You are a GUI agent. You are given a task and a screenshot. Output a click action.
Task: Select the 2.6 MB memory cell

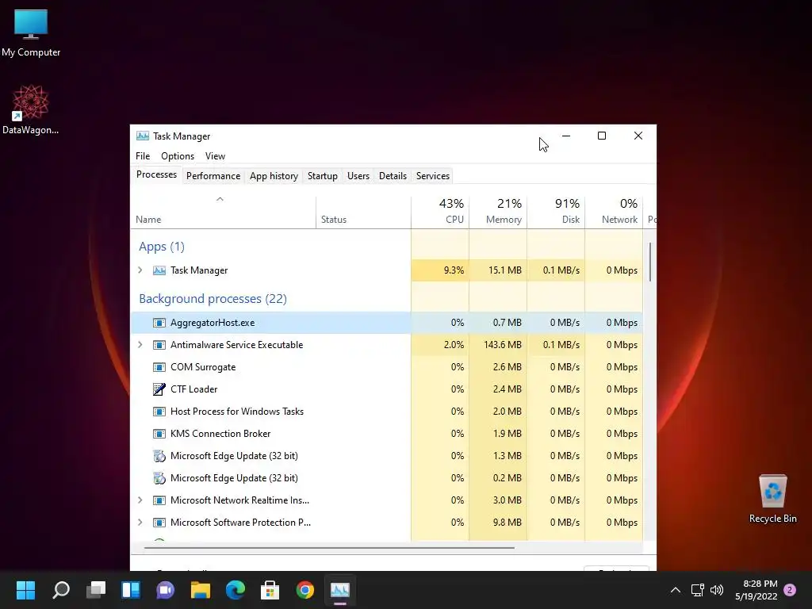(498, 367)
